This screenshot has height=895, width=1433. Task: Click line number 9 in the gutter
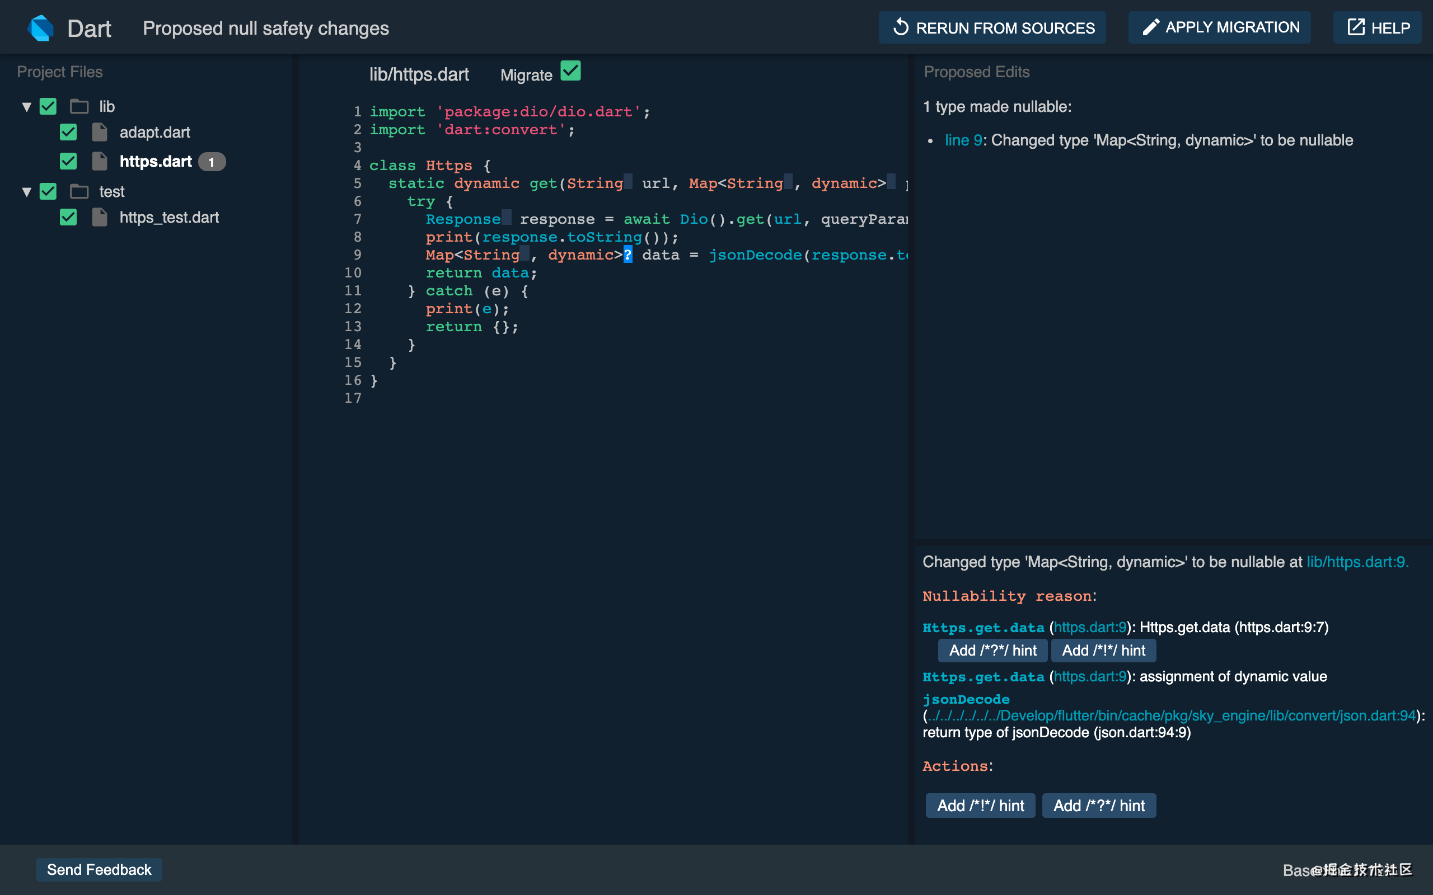358,255
